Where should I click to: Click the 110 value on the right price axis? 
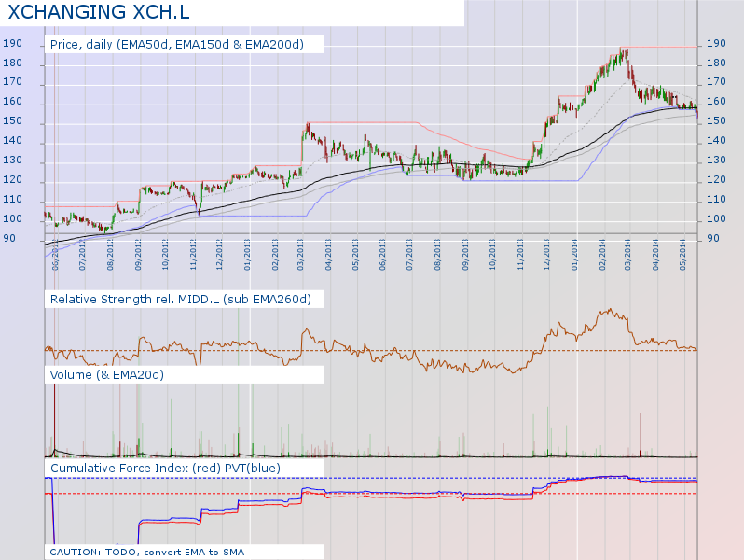click(x=716, y=199)
